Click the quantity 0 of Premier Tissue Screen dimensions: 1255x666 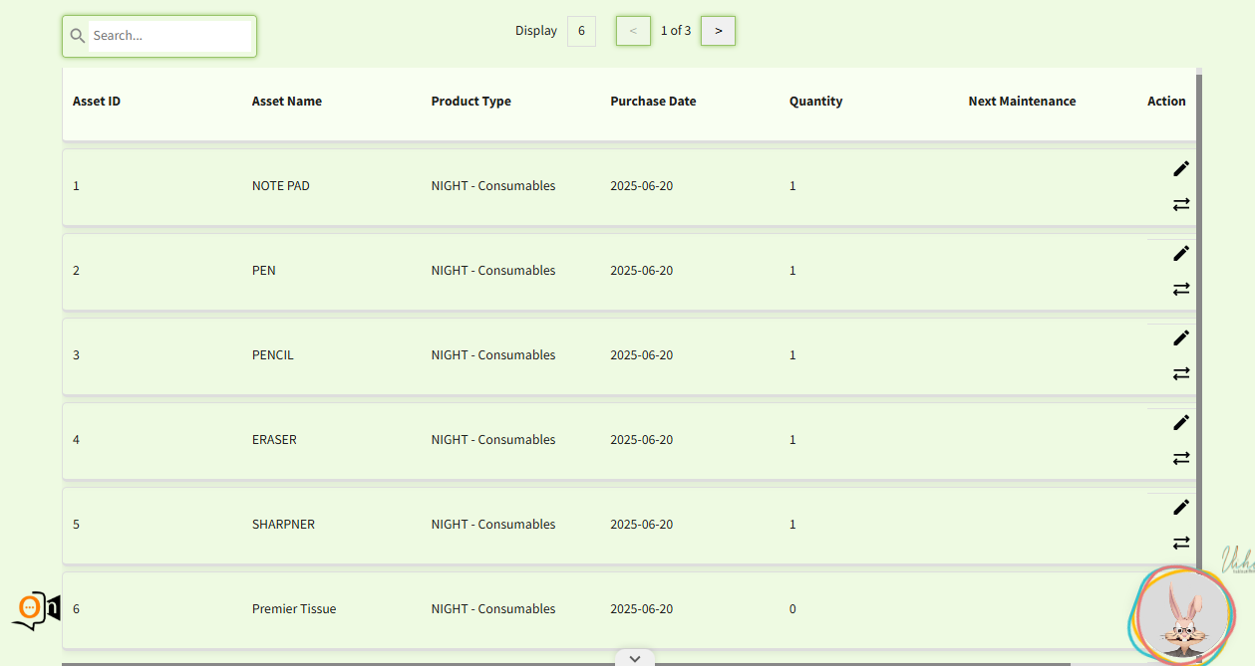(792, 609)
